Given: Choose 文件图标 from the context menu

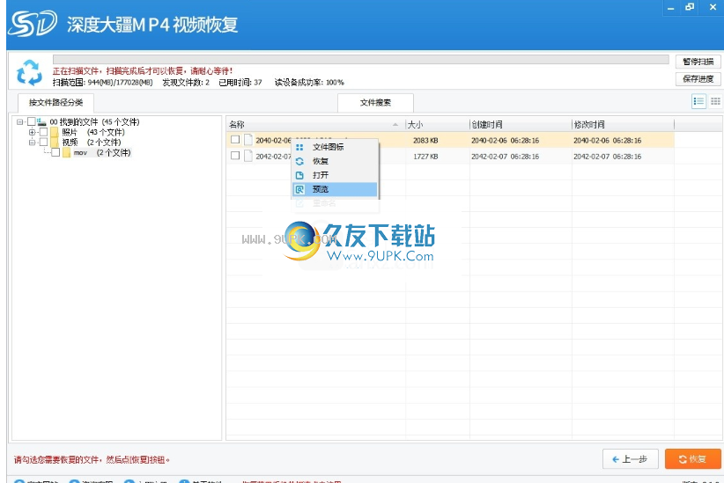Looking at the screenshot, I should [335, 147].
